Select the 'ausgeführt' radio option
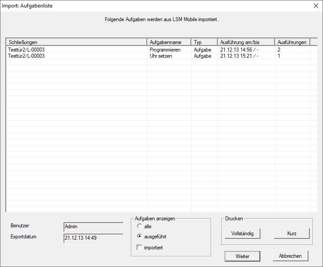Image resolution: width=323 pixels, height=267 pixels. click(x=140, y=237)
